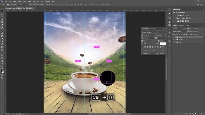Toggle the Auto-Select checkbox
The height and width of the screenshot is (115, 205).
coord(8,5)
